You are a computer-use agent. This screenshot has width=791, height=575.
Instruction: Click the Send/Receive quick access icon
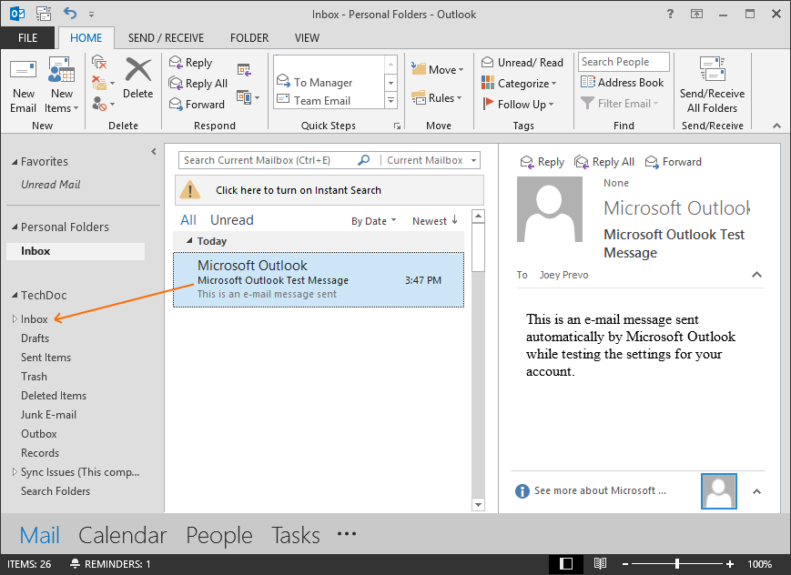(44, 14)
